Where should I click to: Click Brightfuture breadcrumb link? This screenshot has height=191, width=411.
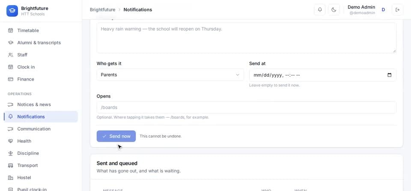[x=102, y=10]
